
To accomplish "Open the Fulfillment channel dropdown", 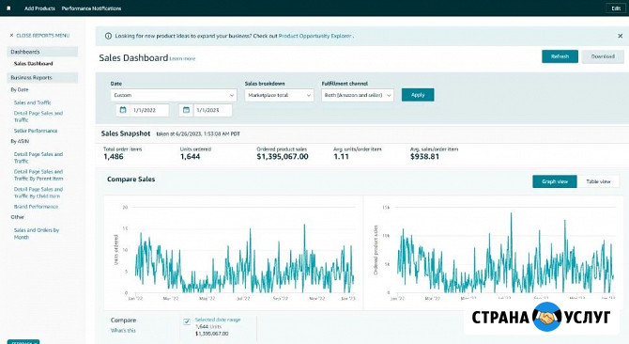I will pyautogui.click(x=358, y=95).
